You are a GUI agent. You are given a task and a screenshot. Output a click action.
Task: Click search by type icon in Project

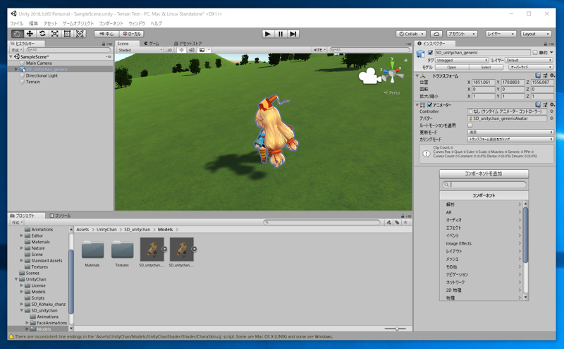point(389,222)
